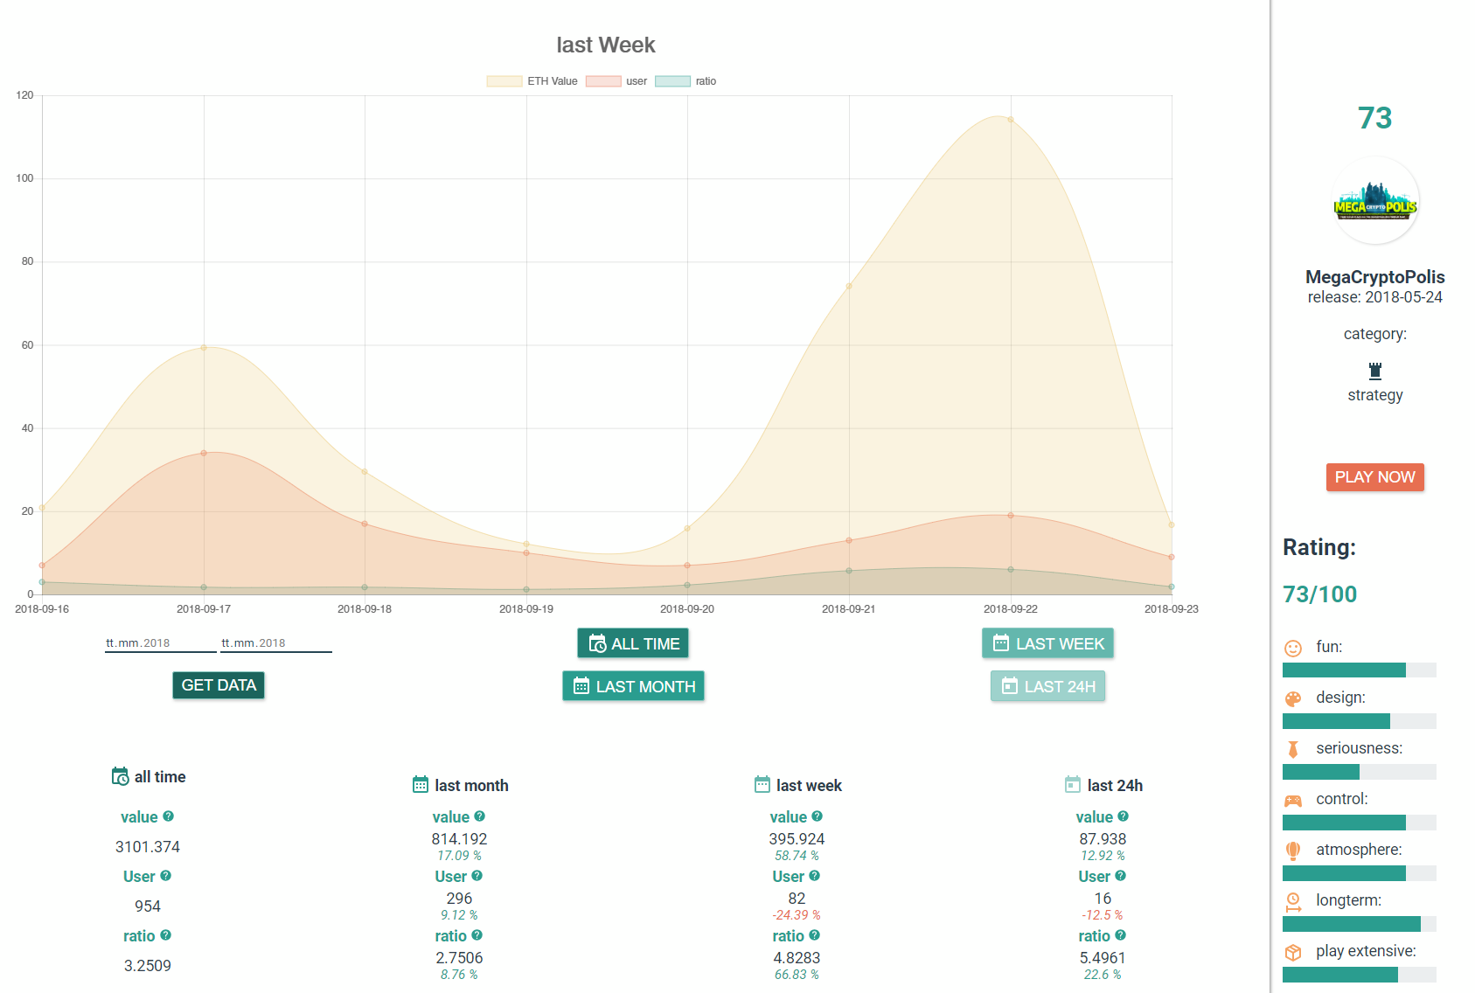Click the atmosphere balloon rating icon

[x=1293, y=851]
